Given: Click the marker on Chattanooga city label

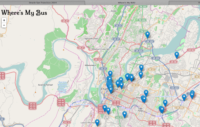Looking at the screenshot, I should tap(111, 90).
